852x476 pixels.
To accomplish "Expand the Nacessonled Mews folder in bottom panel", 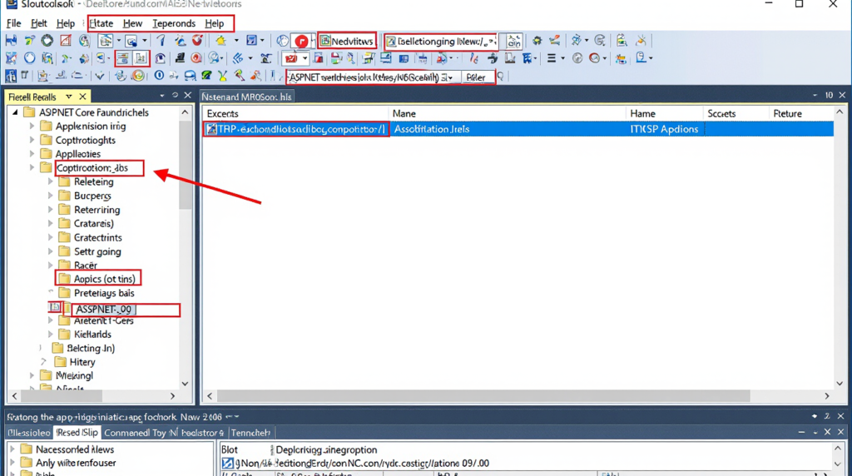I will coord(12,449).
